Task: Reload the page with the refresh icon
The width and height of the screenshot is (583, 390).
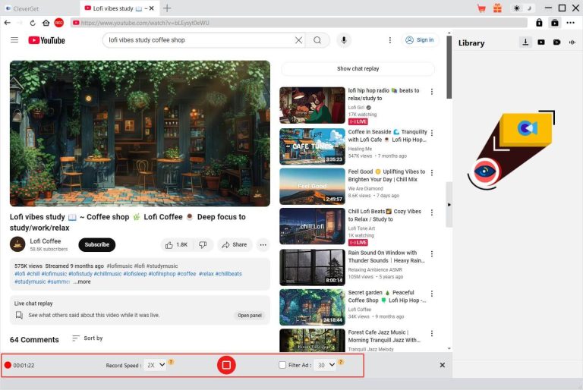Action: [33, 23]
